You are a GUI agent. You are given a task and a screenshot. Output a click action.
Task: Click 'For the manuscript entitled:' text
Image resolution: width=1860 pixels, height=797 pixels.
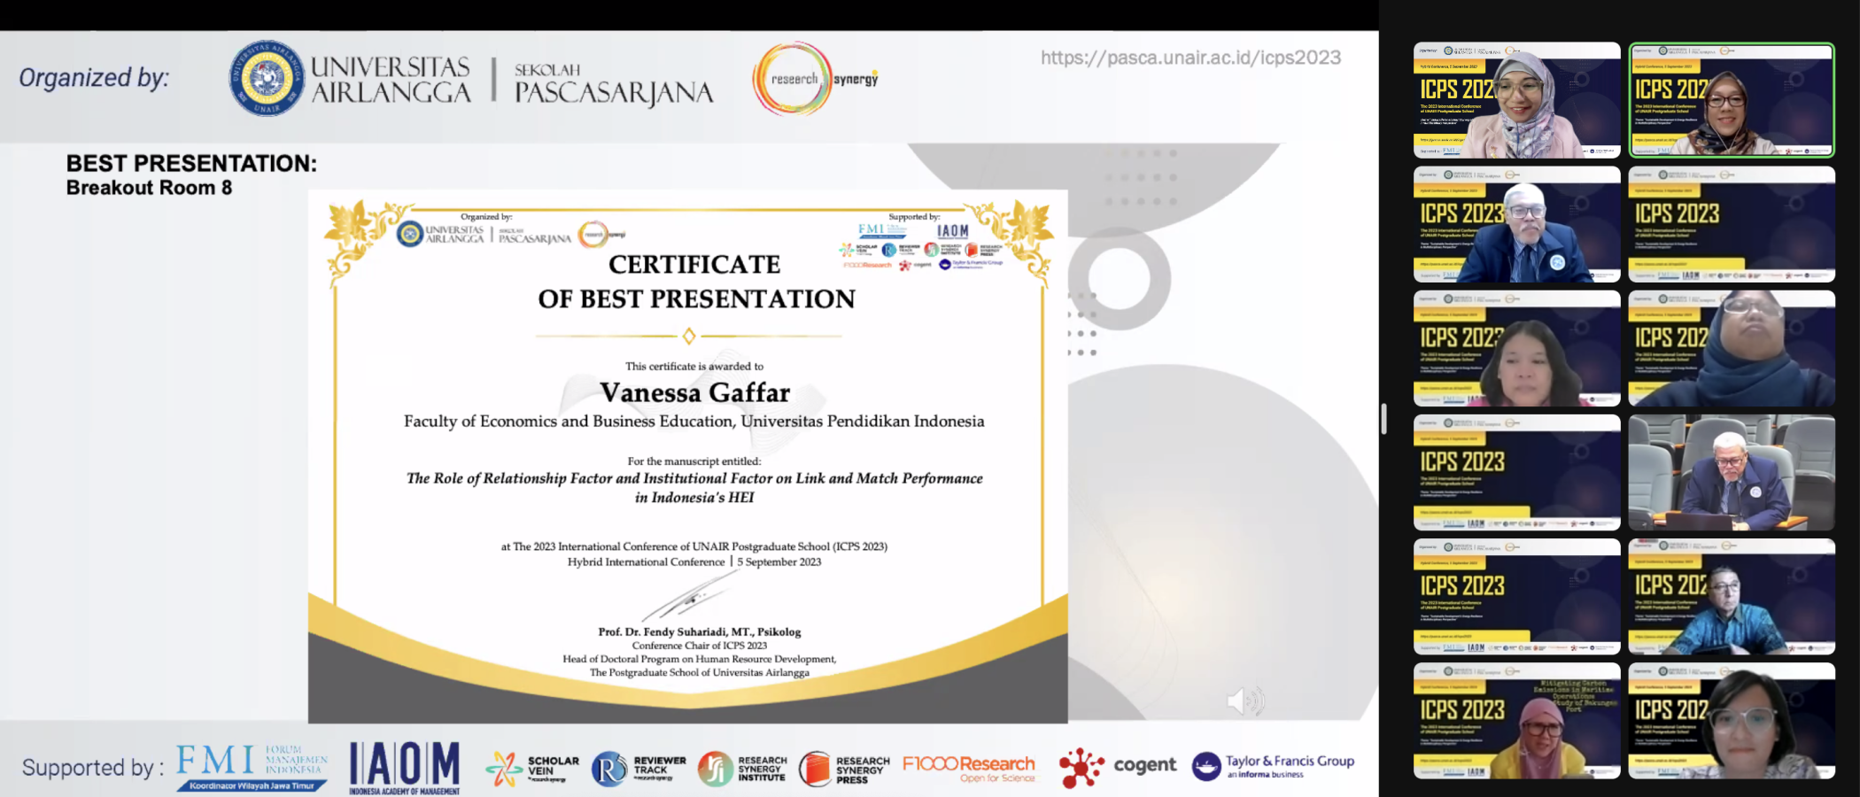(x=694, y=460)
